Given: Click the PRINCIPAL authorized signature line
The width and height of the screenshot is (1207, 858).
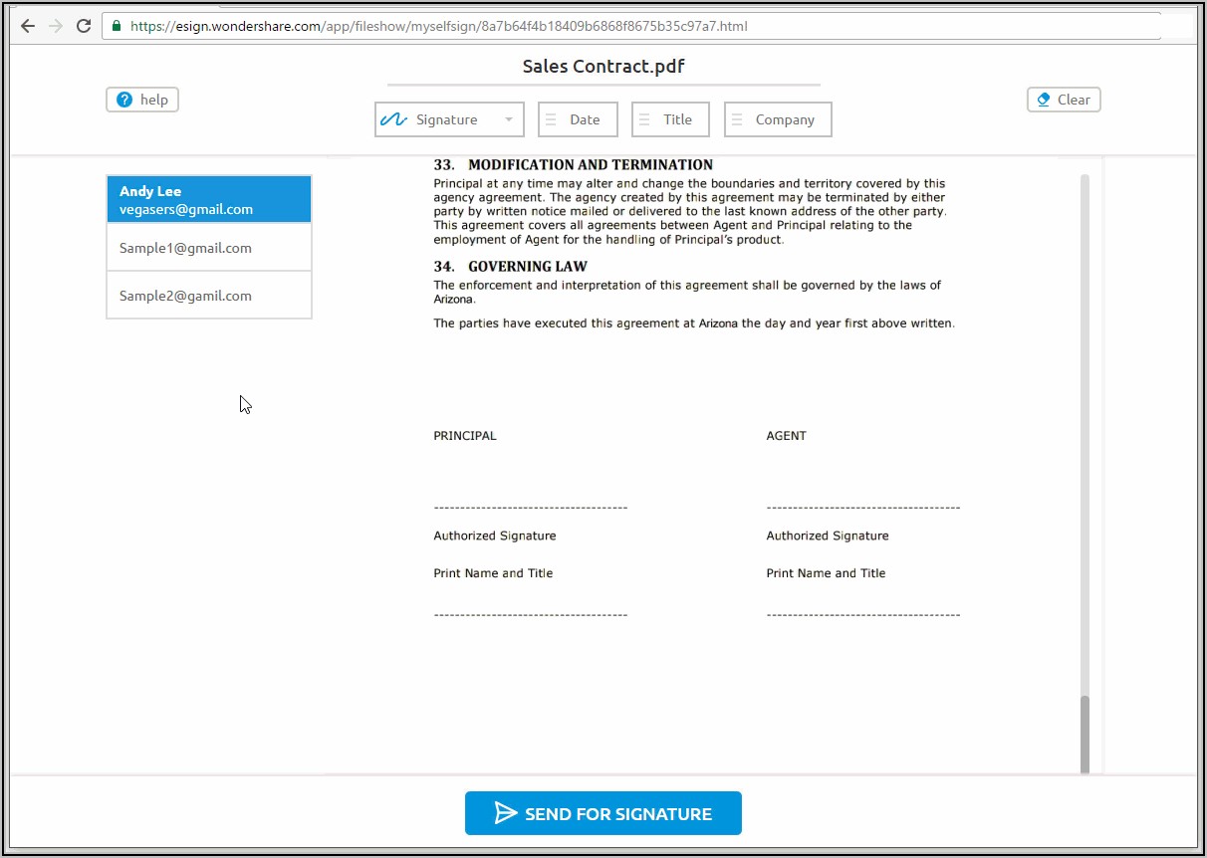Looking at the screenshot, I should (530, 508).
